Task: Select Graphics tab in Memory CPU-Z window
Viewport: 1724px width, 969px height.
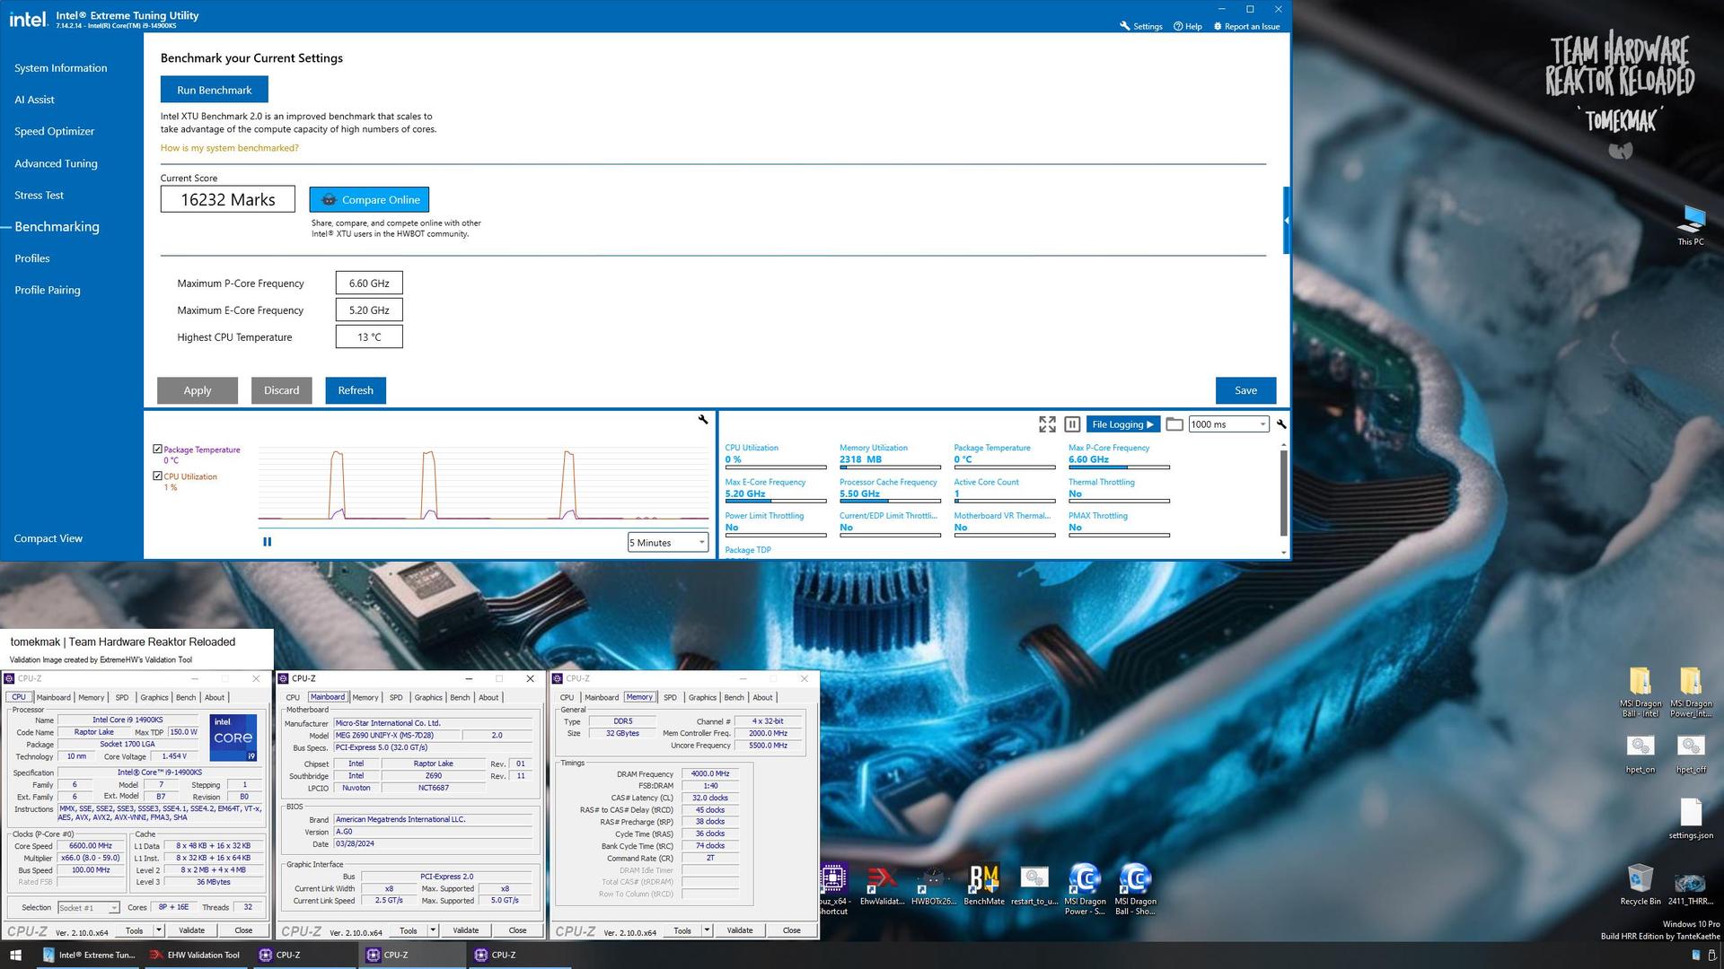Action: 702,697
